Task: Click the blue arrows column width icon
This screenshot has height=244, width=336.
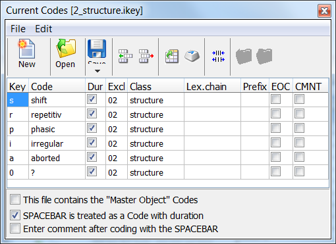Action: (x=218, y=56)
